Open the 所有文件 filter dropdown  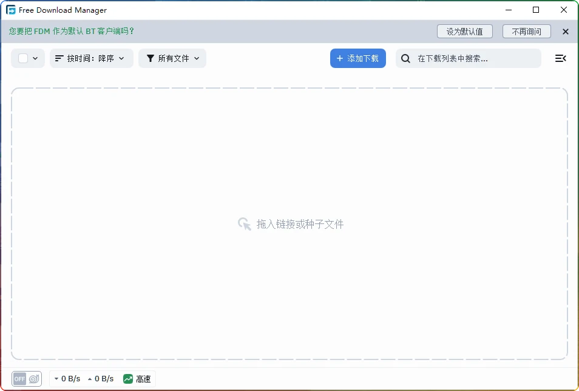point(172,58)
